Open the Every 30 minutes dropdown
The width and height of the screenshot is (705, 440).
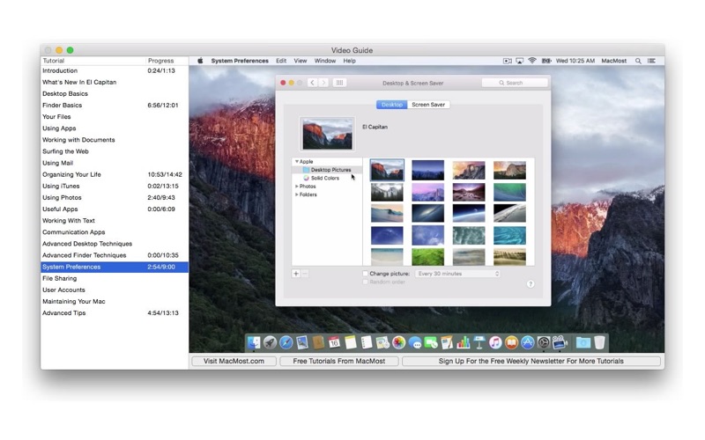point(457,274)
